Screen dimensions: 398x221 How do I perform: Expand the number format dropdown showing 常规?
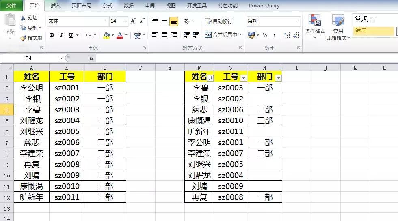(298, 21)
